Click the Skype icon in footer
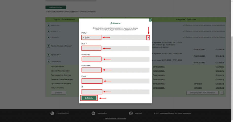The width and height of the screenshot is (233, 122). pyautogui.click(x=131, y=113)
